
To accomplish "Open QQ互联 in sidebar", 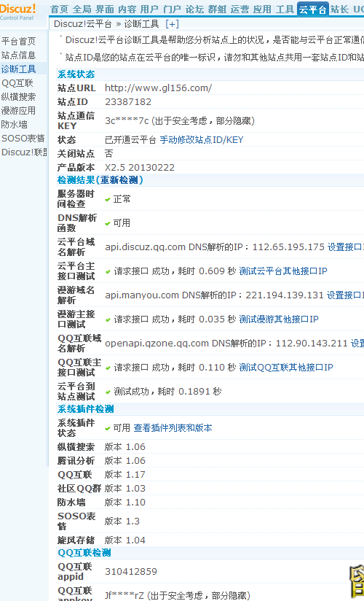I will (x=17, y=83).
